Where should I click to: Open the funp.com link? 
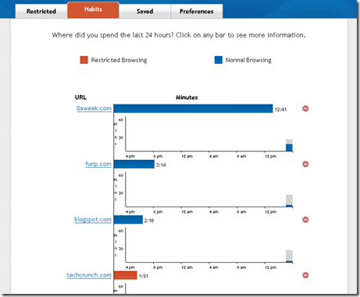click(x=98, y=164)
